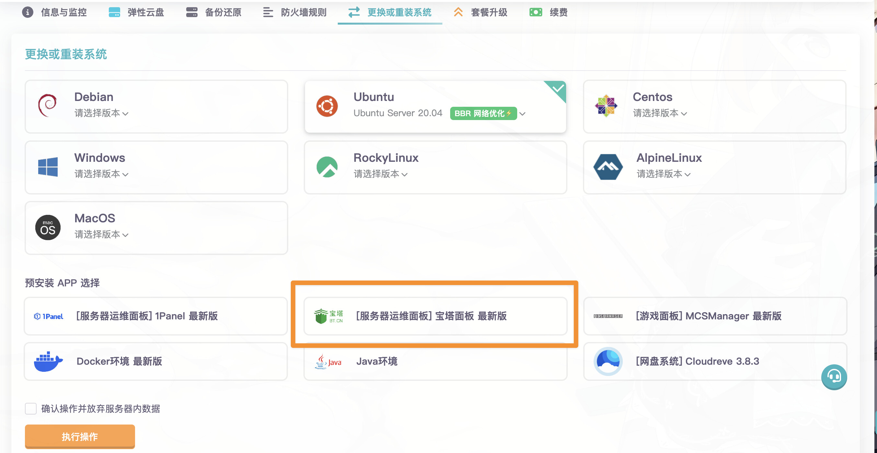Switch to 弹性云盘 tab
Screen dimensions: 877x453
[x=136, y=12]
